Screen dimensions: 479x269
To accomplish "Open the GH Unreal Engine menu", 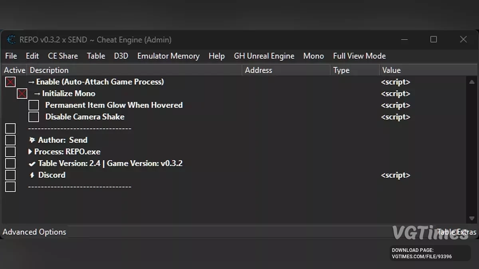I will point(264,56).
